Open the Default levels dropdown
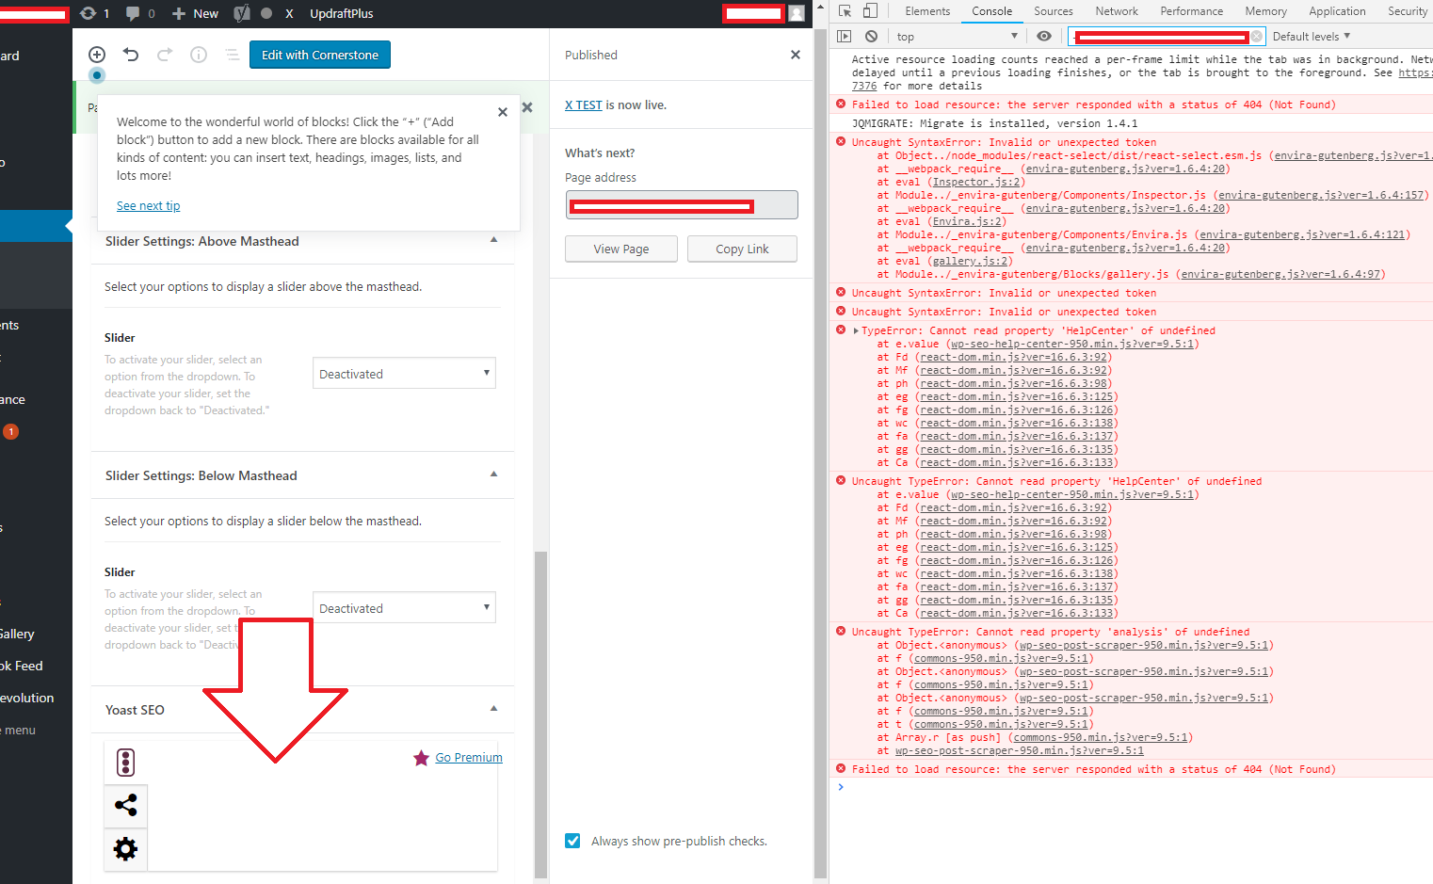The width and height of the screenshot is (1433, 884). pos(1311,36)
